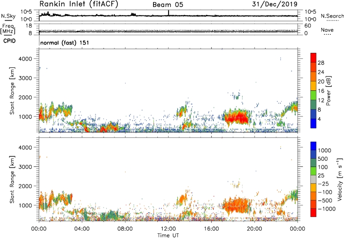
Task: Click the '28' label on power colorbar
Action: pos(321,63)
